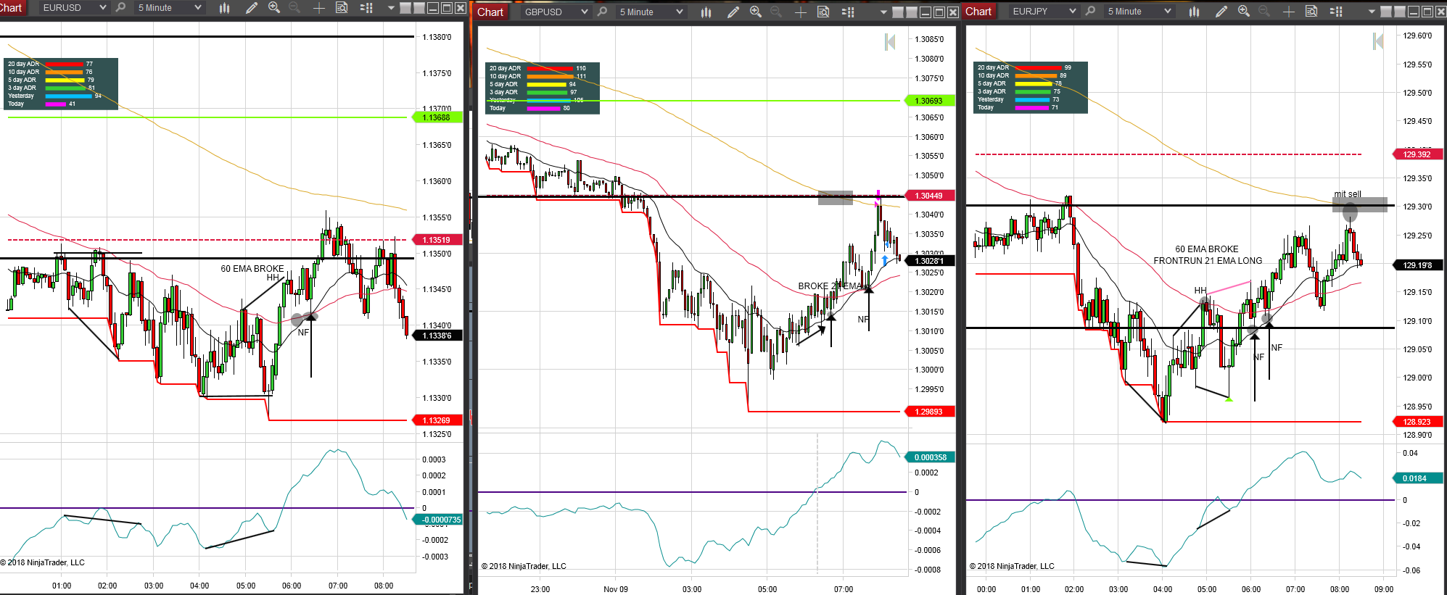This screenshot has width=1447, height=595.
Task: Select the 128.923 price marker on EURJPY
Action: coord(1418,422)
